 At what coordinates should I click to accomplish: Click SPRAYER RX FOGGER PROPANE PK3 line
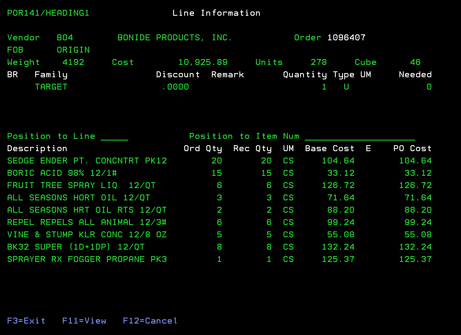click(x=87, y=259)
